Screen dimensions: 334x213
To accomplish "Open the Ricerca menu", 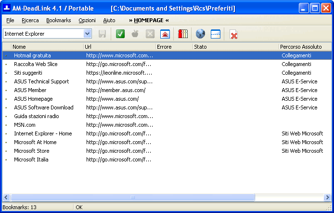I will [30, 20].
